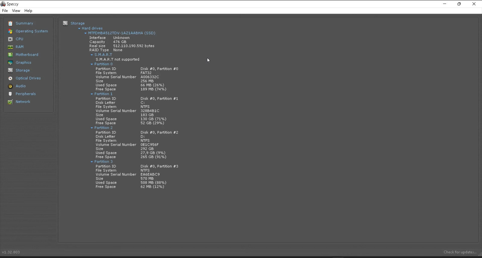Open the Operating System section icon

(10, 31)
